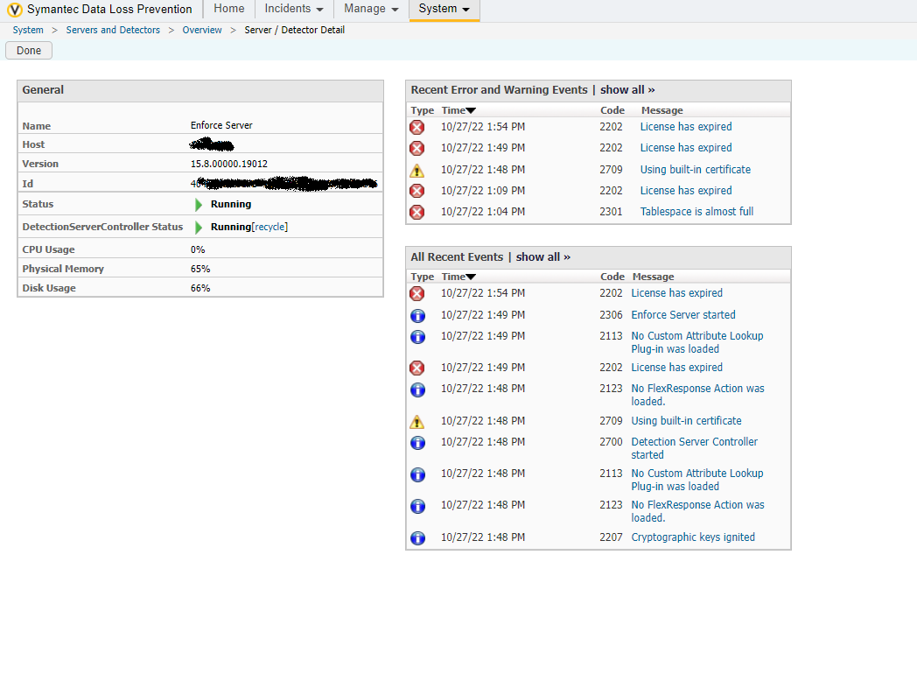Image resolution: width=917 pixels, height=695 pixels.
Task: Sort Recent Error events by Time column
Action: coord(458,110)
